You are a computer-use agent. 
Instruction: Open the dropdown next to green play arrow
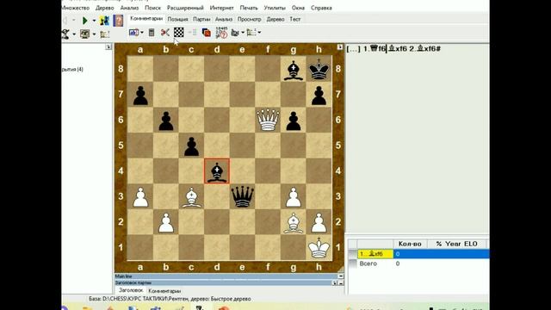point(94,21)
